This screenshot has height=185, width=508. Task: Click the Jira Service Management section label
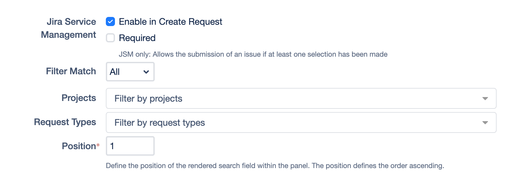point(68,28)
